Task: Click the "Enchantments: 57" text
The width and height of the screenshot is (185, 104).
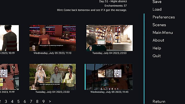Action: (x=116, y=6)
